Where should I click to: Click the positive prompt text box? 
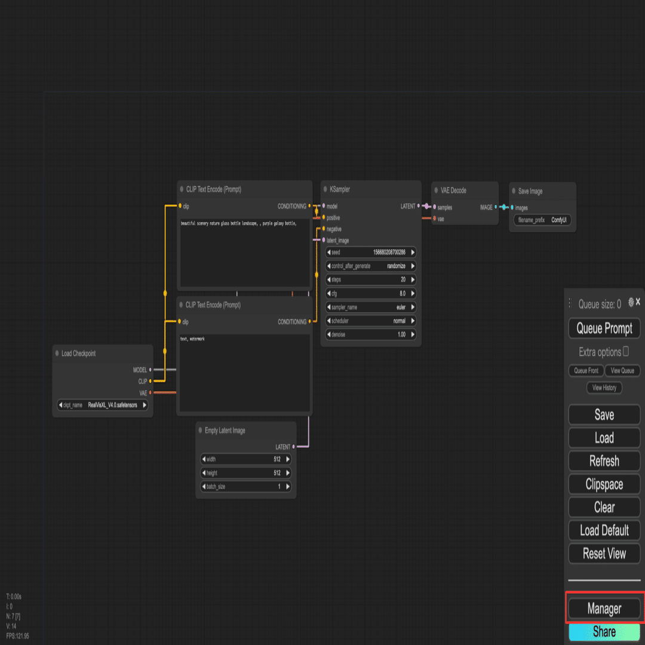[x=245, y=252]
